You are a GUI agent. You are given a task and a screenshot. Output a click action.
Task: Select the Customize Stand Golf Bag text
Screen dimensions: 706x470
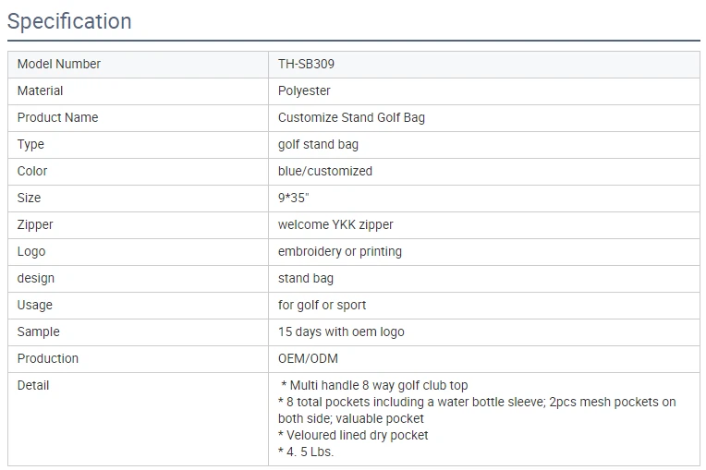pos(351,118)
